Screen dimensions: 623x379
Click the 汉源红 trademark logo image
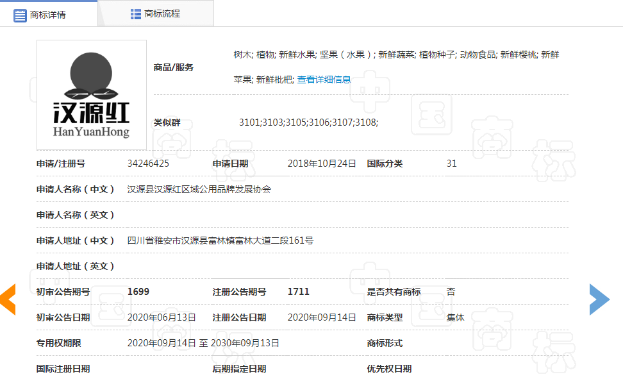click(92, 95)
